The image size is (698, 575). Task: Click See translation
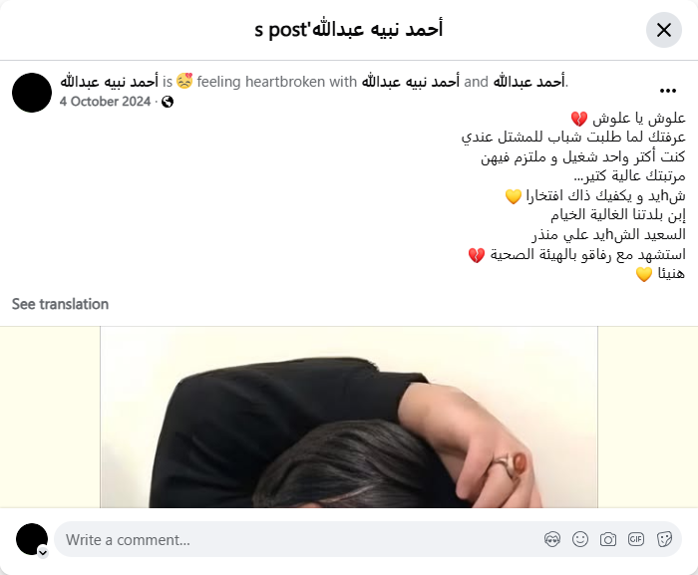coord(60,304)
